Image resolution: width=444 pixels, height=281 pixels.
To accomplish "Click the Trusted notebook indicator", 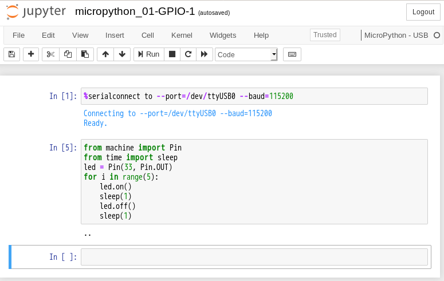I will click(x=325, y=35).
